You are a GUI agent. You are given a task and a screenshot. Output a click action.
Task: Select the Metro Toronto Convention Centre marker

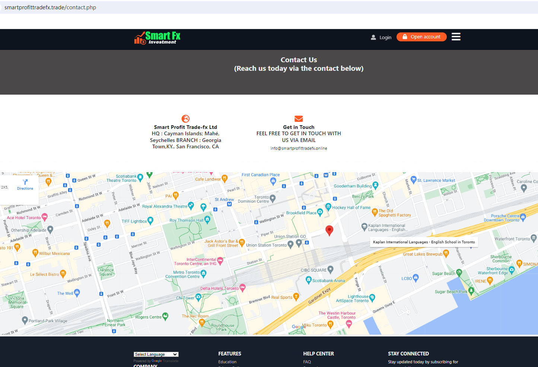coord(203,274)
